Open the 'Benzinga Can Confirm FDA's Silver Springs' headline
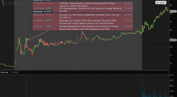 coord(88,22)
